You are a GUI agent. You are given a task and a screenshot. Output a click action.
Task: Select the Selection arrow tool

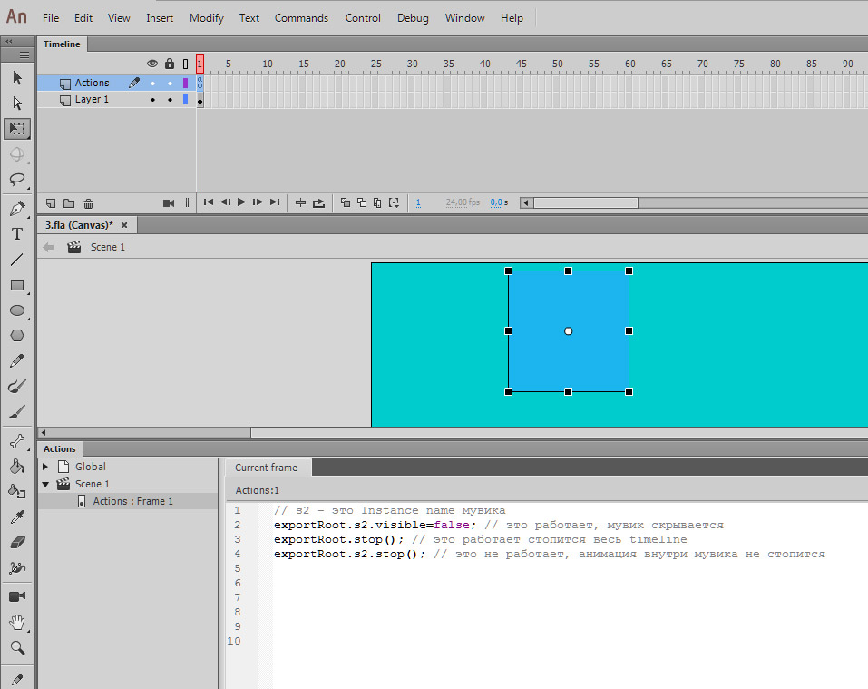pos(17,77)
